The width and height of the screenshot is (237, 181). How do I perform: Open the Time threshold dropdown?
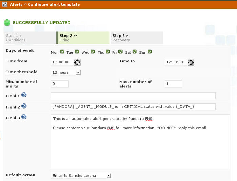[x=66, y=72]
